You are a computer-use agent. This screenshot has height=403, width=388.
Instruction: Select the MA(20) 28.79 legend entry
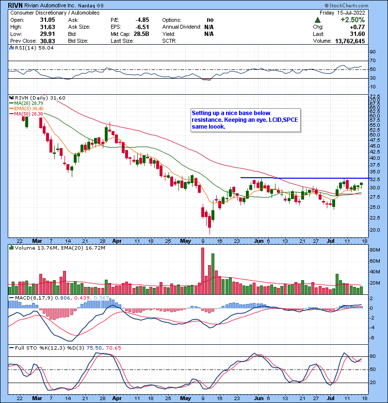point(26,103)
